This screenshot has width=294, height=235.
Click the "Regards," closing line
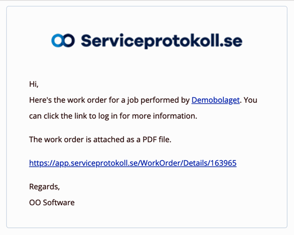click(x=44, y=187)
